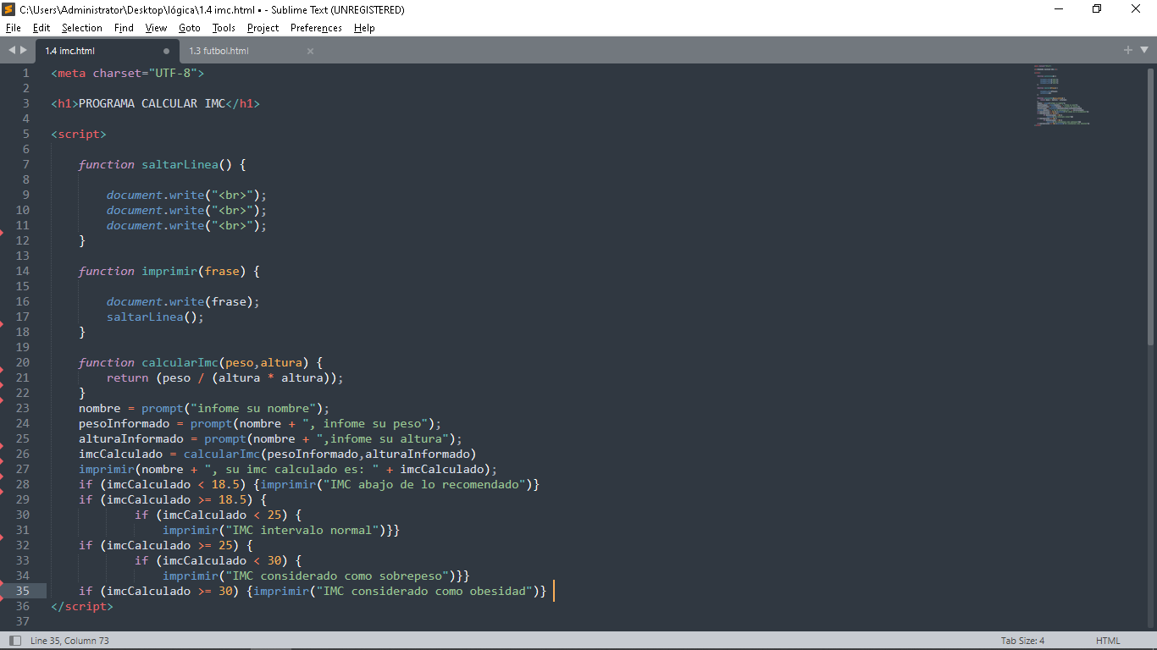Open the Goto menu
The height and width of the screenshot is (650, 1157).
pyautogui.click(x=190, y=28)
